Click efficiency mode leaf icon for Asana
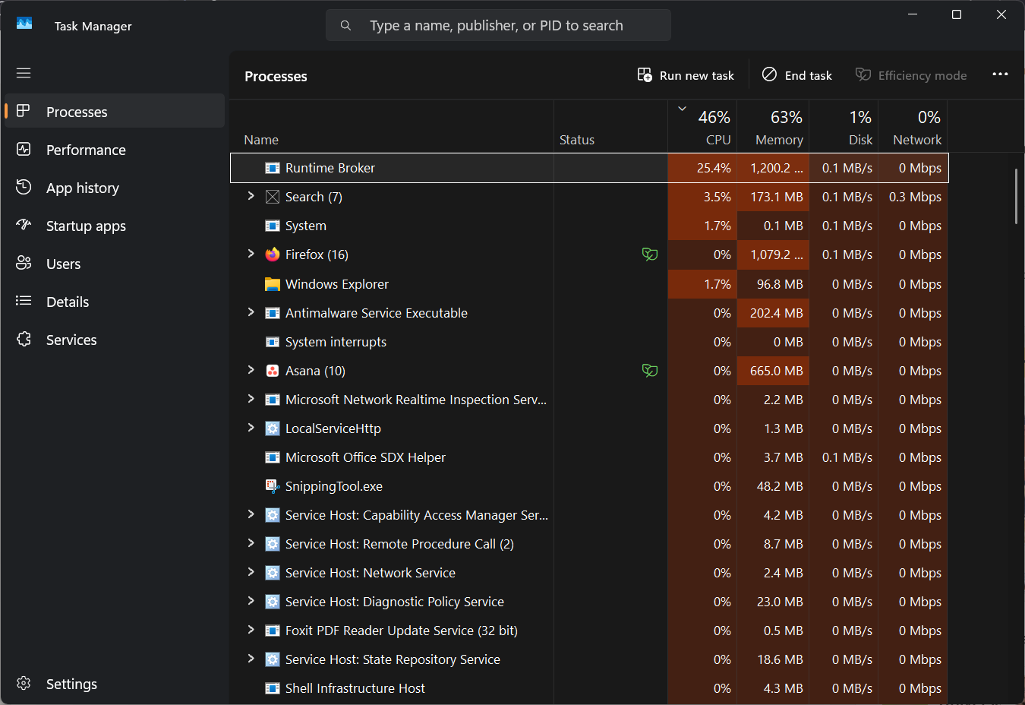 649,371
